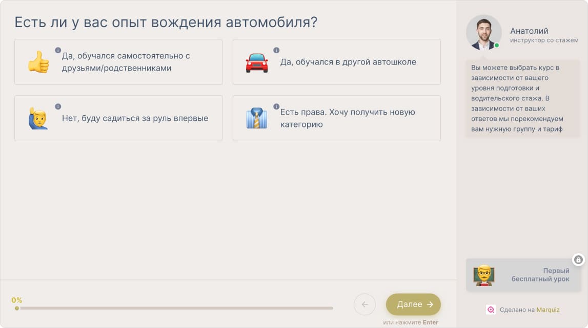This screenshot has height=328, width=588.
Task: Open info tooltip on the thumbs-up answer option
Action: [58, 50]
